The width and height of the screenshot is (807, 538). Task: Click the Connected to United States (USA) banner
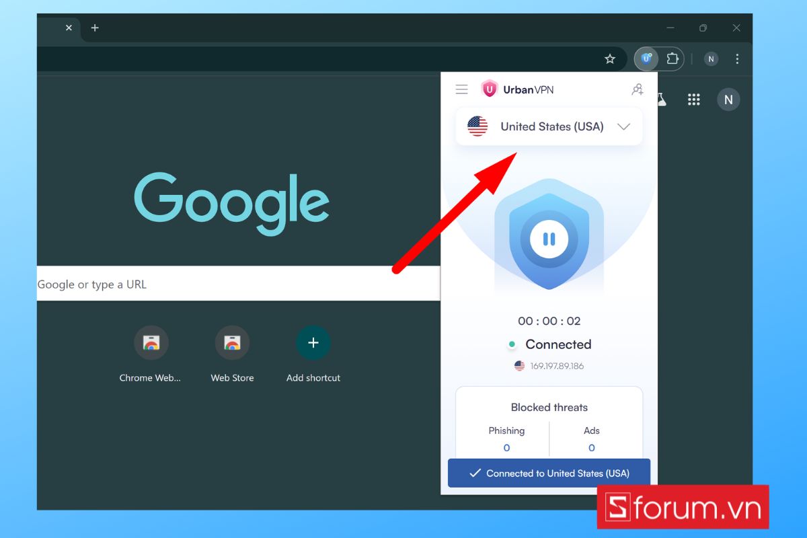coord(549,473)
